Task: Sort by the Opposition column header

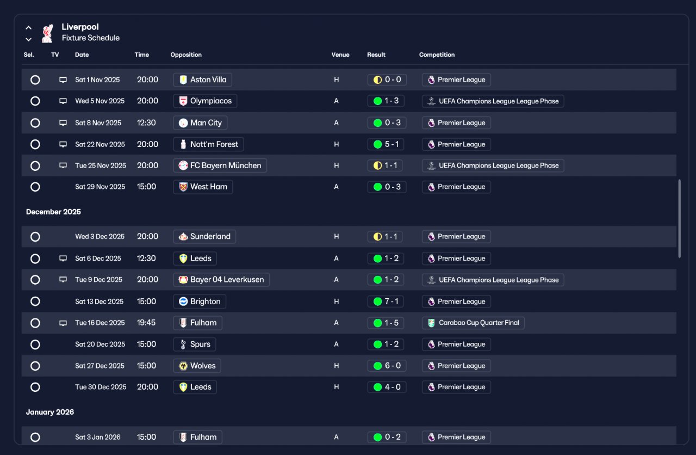Action: 186,55
